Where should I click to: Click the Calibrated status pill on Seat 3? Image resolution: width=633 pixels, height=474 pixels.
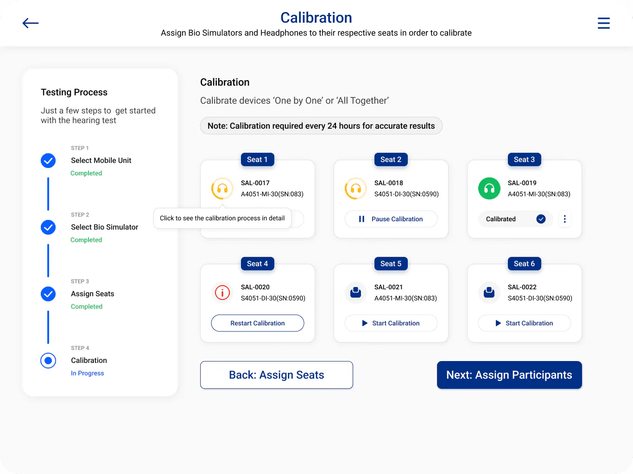(515, 219)
